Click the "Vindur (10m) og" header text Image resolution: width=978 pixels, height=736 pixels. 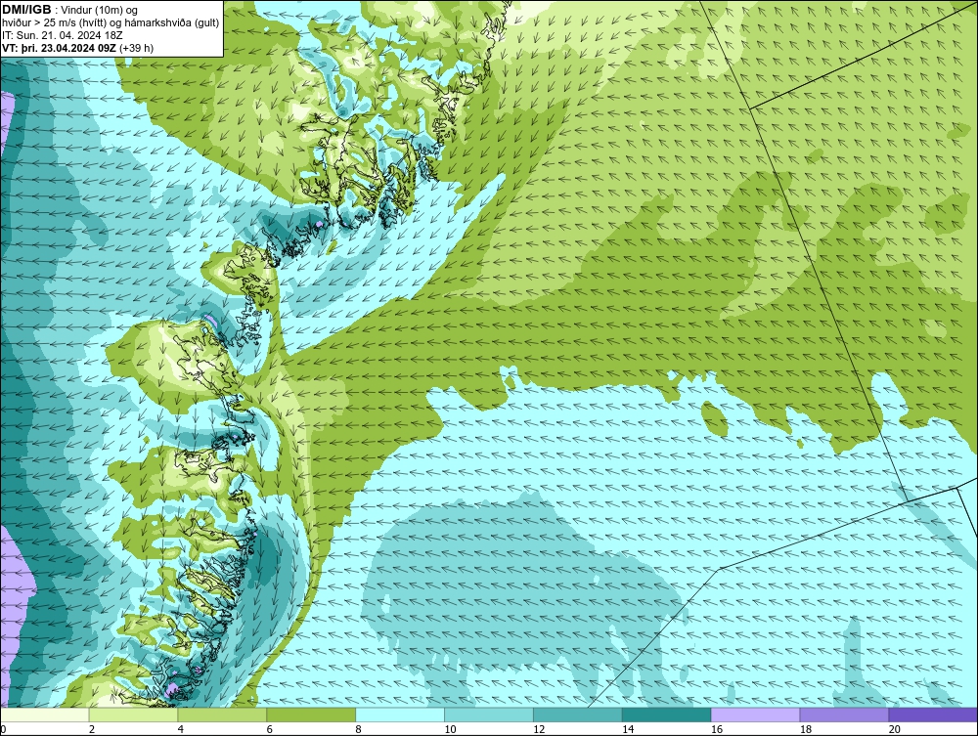(x=101, y=11)
